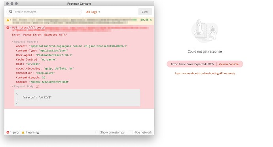
Task: Select Accept-Encoding header line
Action: [45, 68]
